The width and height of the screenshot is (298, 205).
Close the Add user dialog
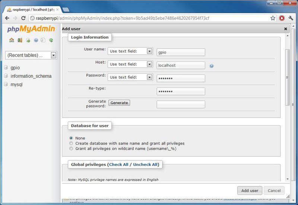point(285,29)
